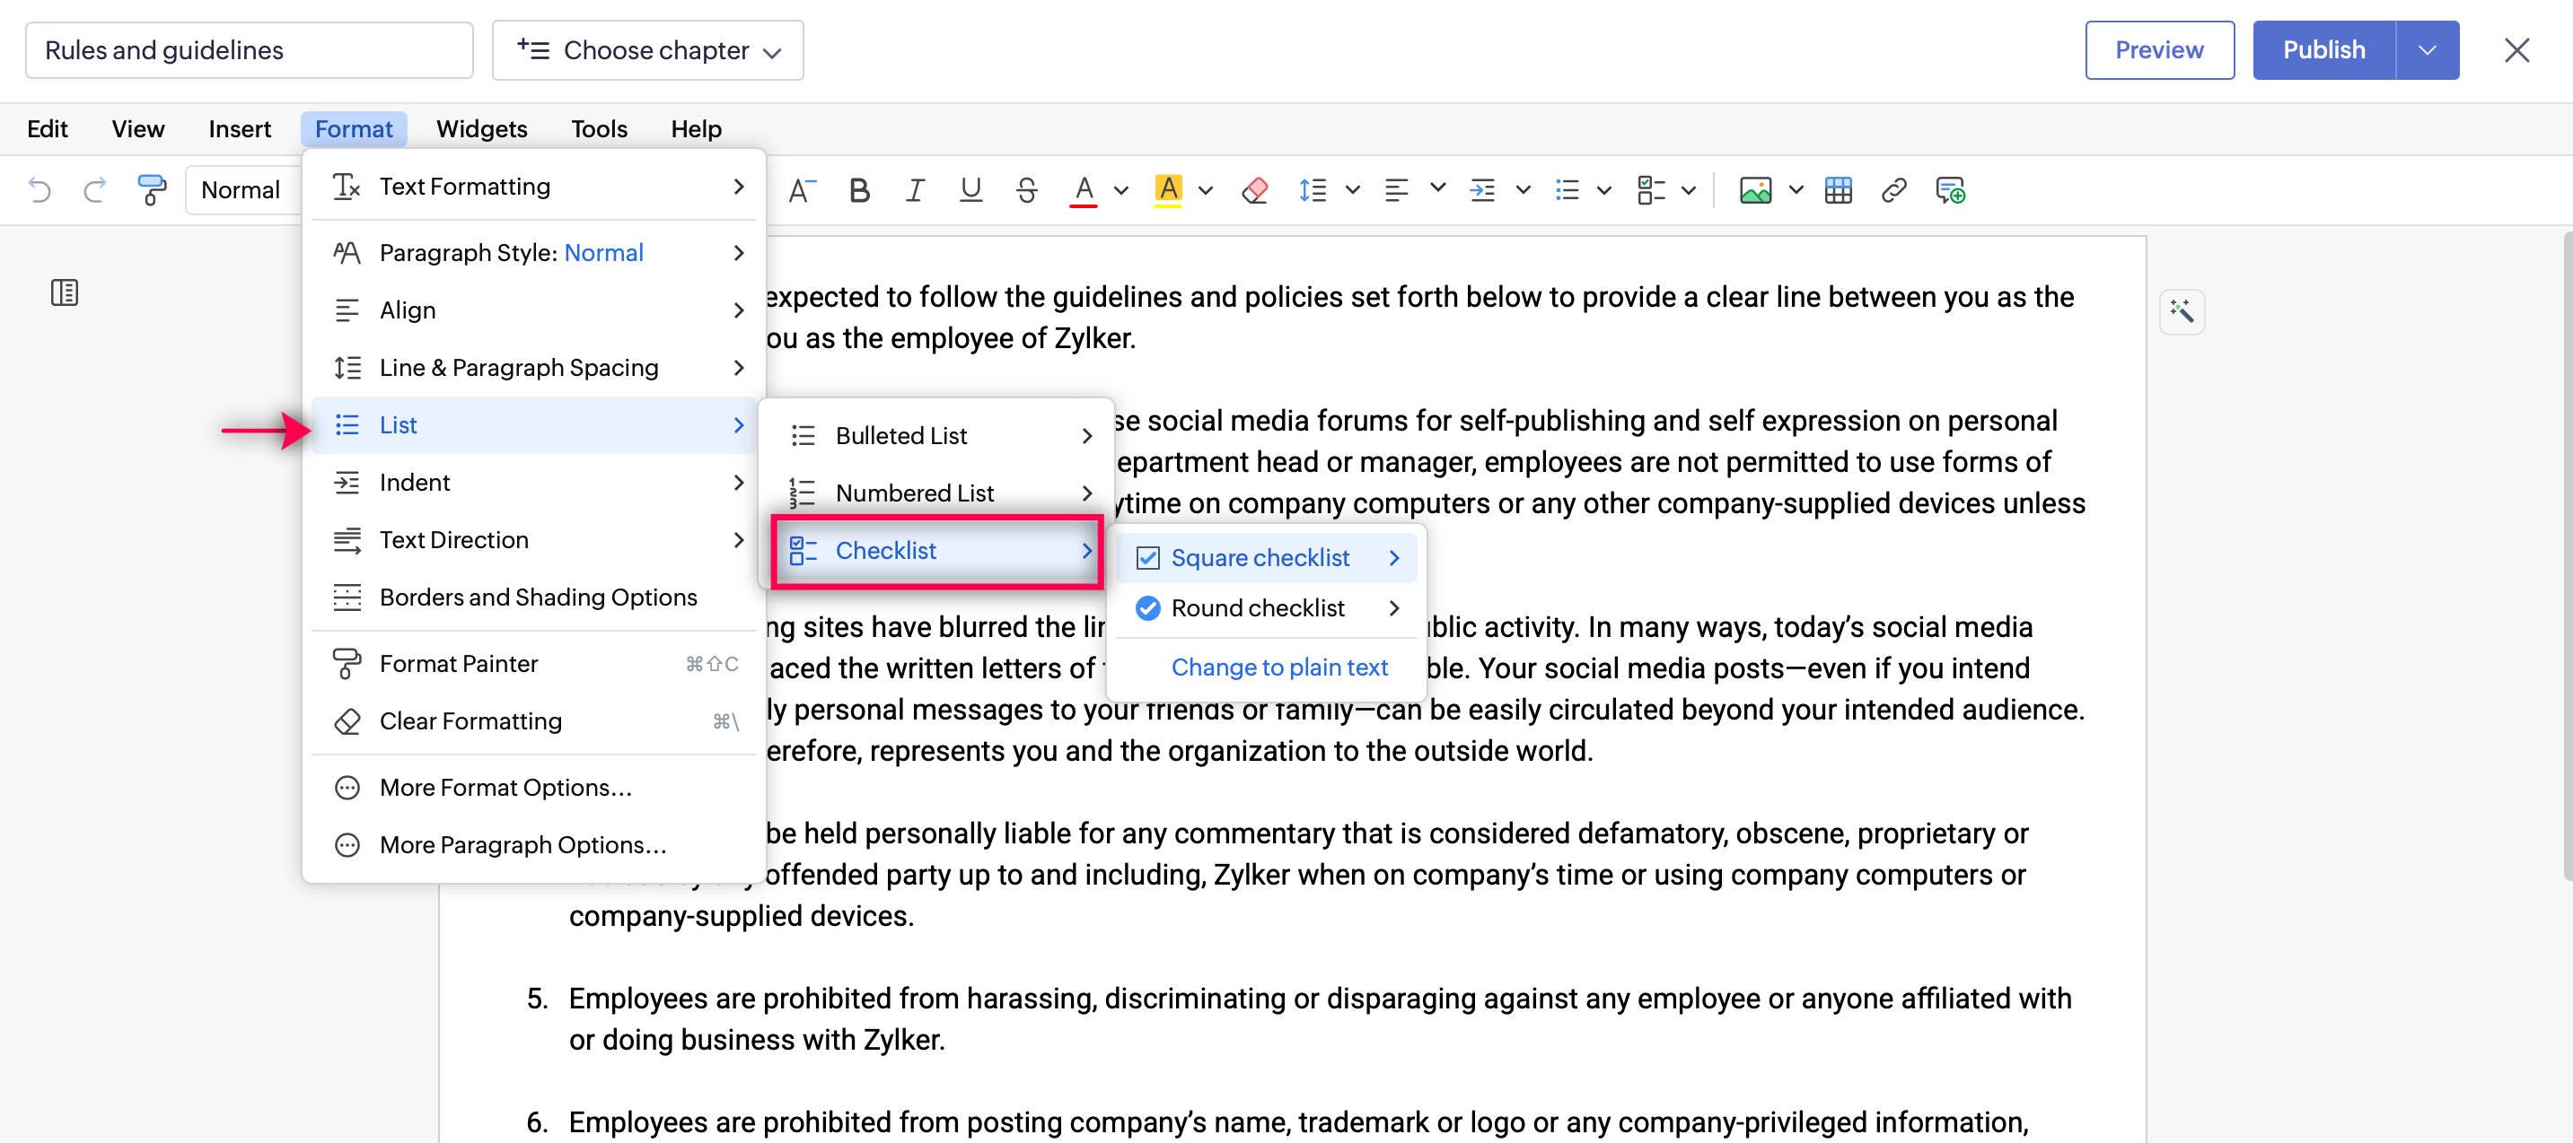2573x1143 pixels.
Task: Expand the Publish button dropdown arrow
Action: (x=2426, y=50)
